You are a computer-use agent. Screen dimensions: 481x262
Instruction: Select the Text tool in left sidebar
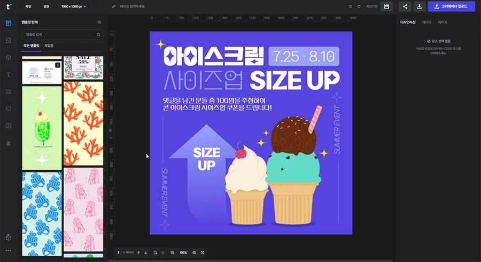pyautogui.click(x=8, y=74)
